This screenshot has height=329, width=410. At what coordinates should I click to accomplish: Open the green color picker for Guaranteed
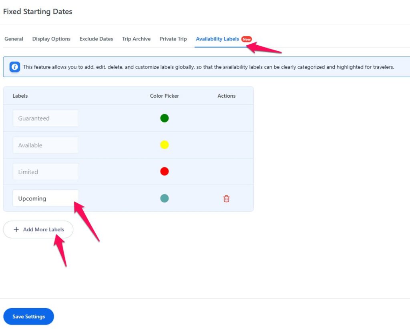pos(165,118)
